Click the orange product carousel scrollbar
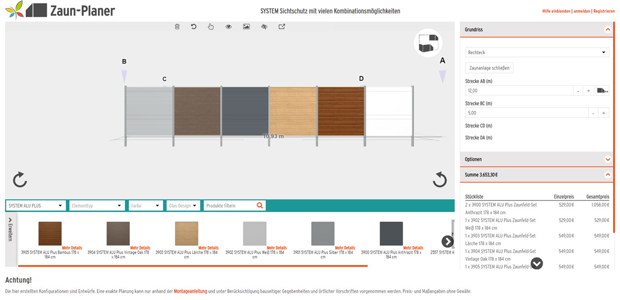This screenshot has height=300, width=620. click(x=193, y=266)
